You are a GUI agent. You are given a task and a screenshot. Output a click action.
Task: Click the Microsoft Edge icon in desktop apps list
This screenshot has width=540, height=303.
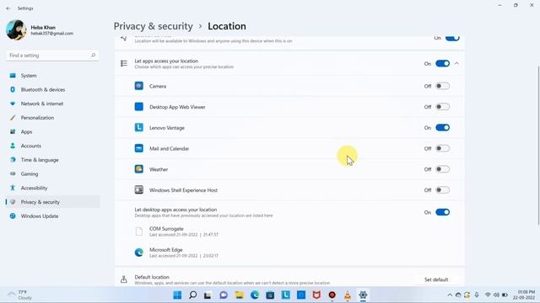pyautogui.click(x=138, y=252)
